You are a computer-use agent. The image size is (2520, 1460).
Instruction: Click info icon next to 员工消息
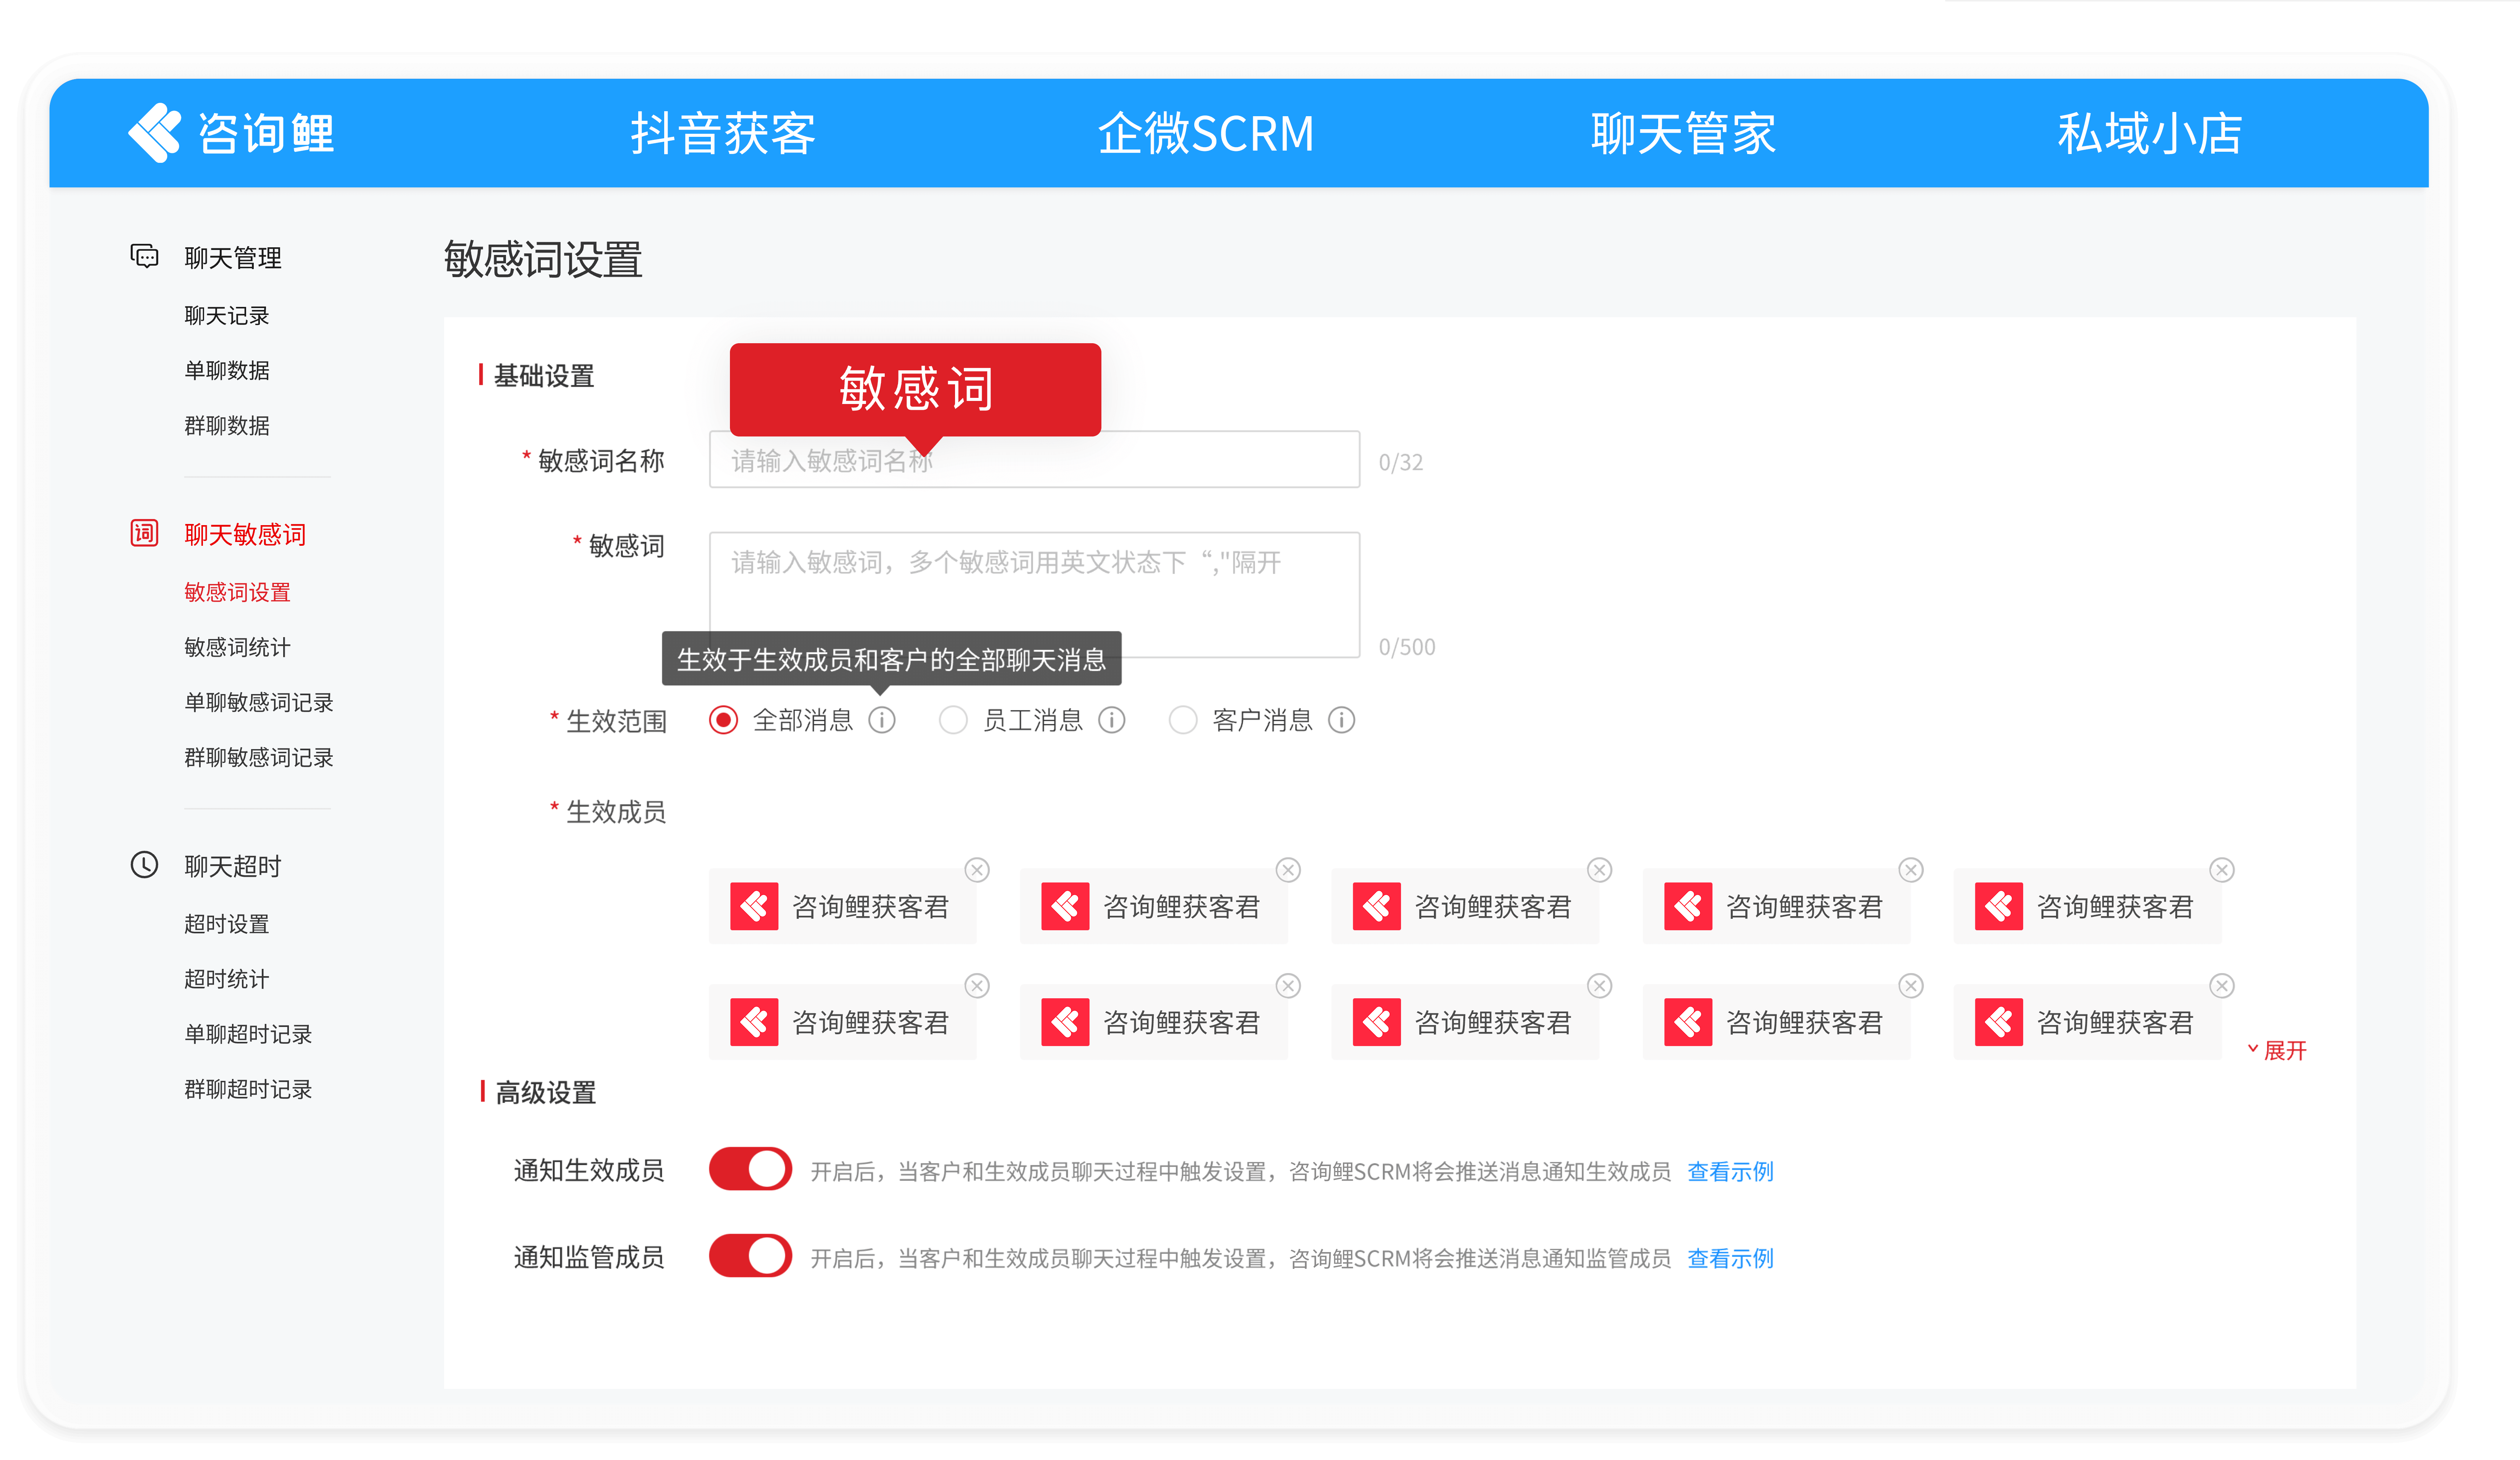[x=1112, y=720]
